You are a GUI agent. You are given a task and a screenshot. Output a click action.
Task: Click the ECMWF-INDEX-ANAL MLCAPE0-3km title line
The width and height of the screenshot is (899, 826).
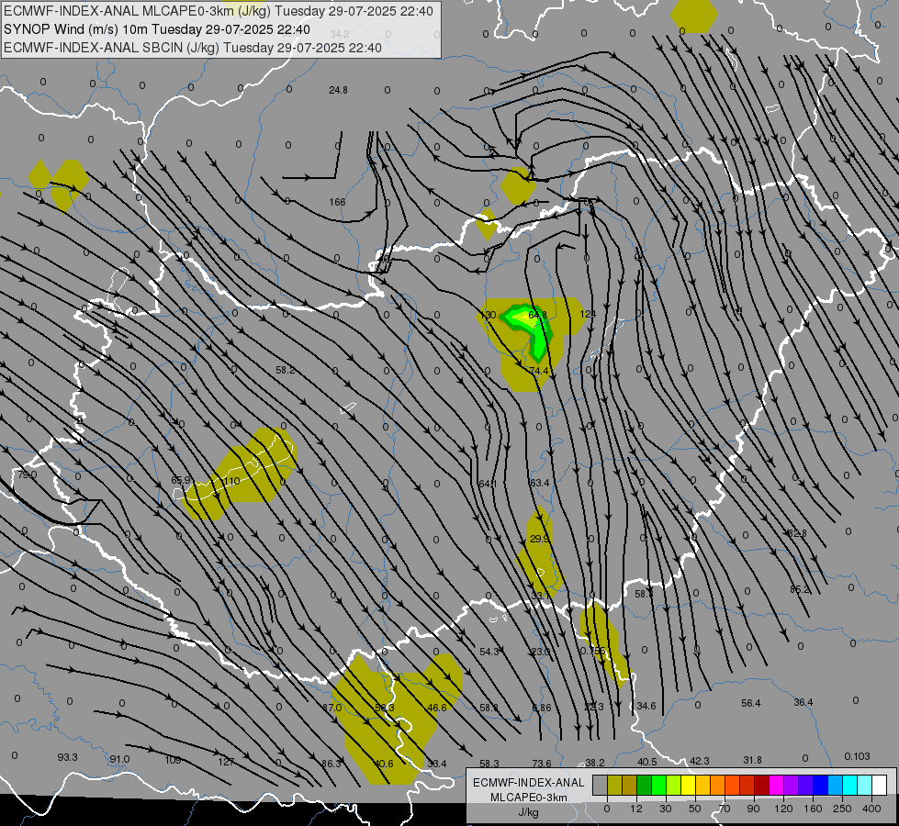[219, 11]
